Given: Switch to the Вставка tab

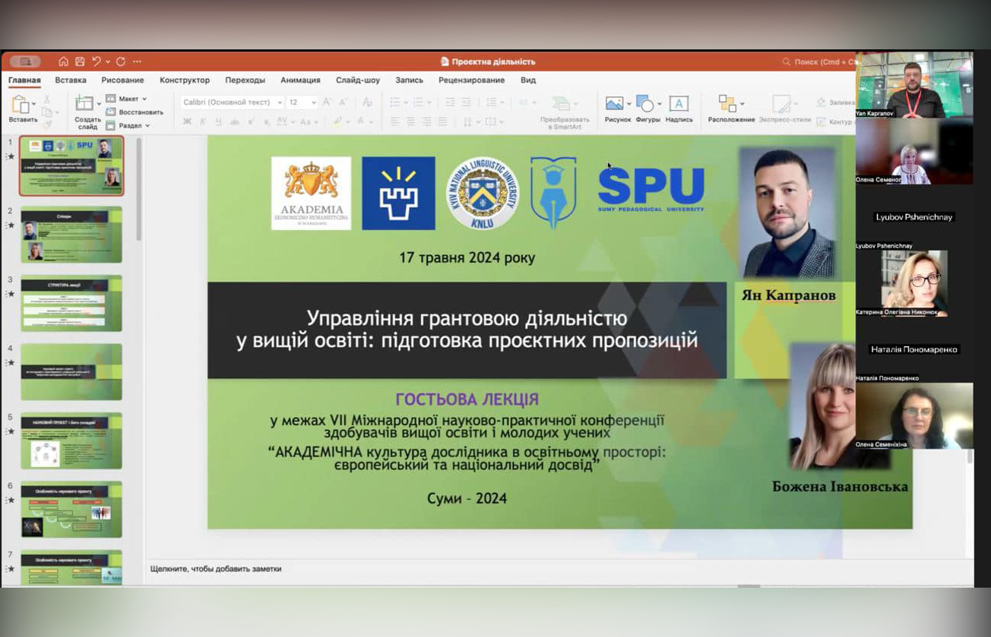Looking at the screenshot, I should coord(71,80).
